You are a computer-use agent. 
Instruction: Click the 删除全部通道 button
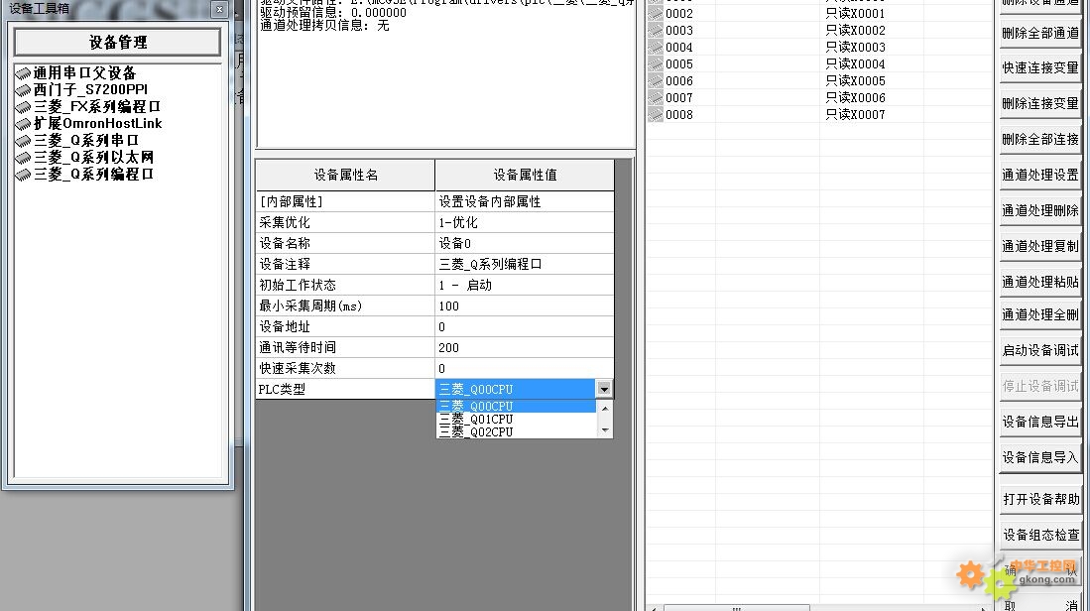1040,34
